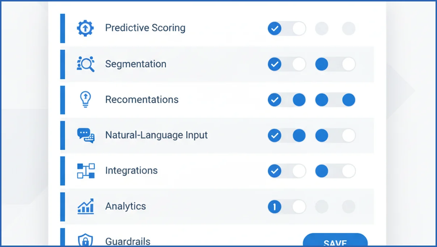Toggle the first Analytics switch
437x247 pixels.
pyautogui.click(x=287, y=207)
